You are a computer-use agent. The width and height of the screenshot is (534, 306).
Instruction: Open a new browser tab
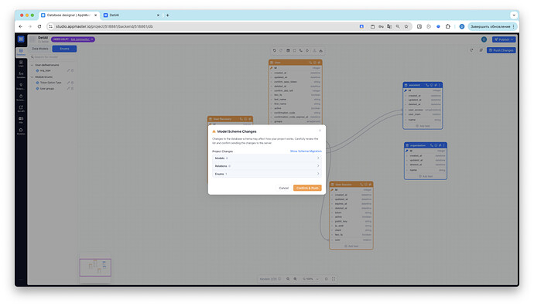point(168,15)
